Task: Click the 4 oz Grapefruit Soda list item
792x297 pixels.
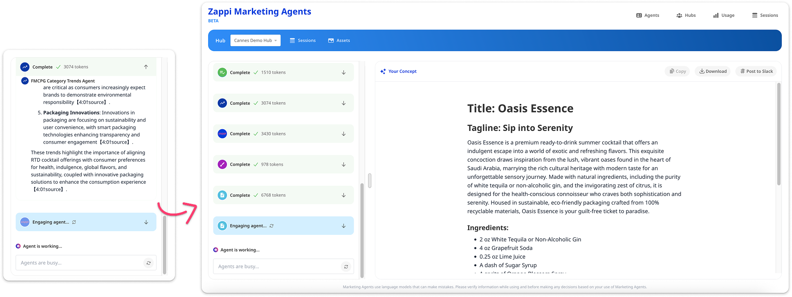Action: [506, 248]
